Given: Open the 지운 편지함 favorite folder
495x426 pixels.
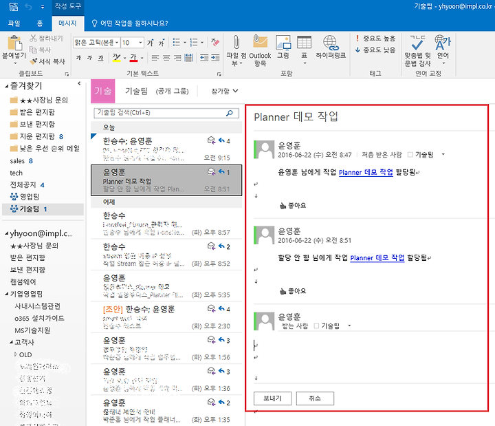Looking at the screenshot, I should tap(36, 136).
